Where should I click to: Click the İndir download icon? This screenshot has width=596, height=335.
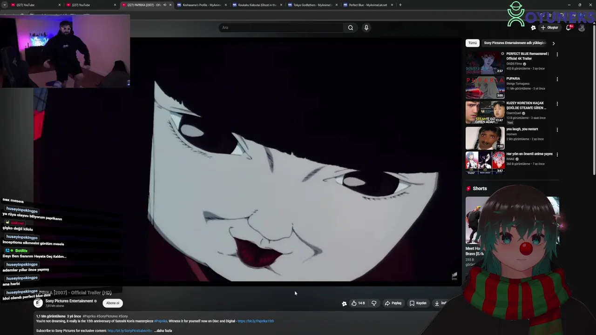(x=437, y=303)
